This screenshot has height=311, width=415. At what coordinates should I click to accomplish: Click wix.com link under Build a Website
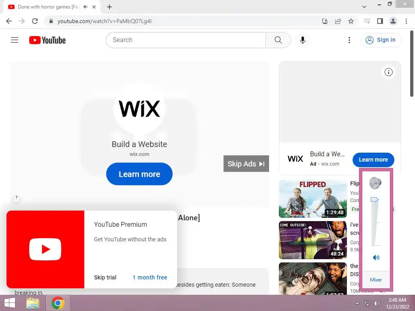[139, 154]
